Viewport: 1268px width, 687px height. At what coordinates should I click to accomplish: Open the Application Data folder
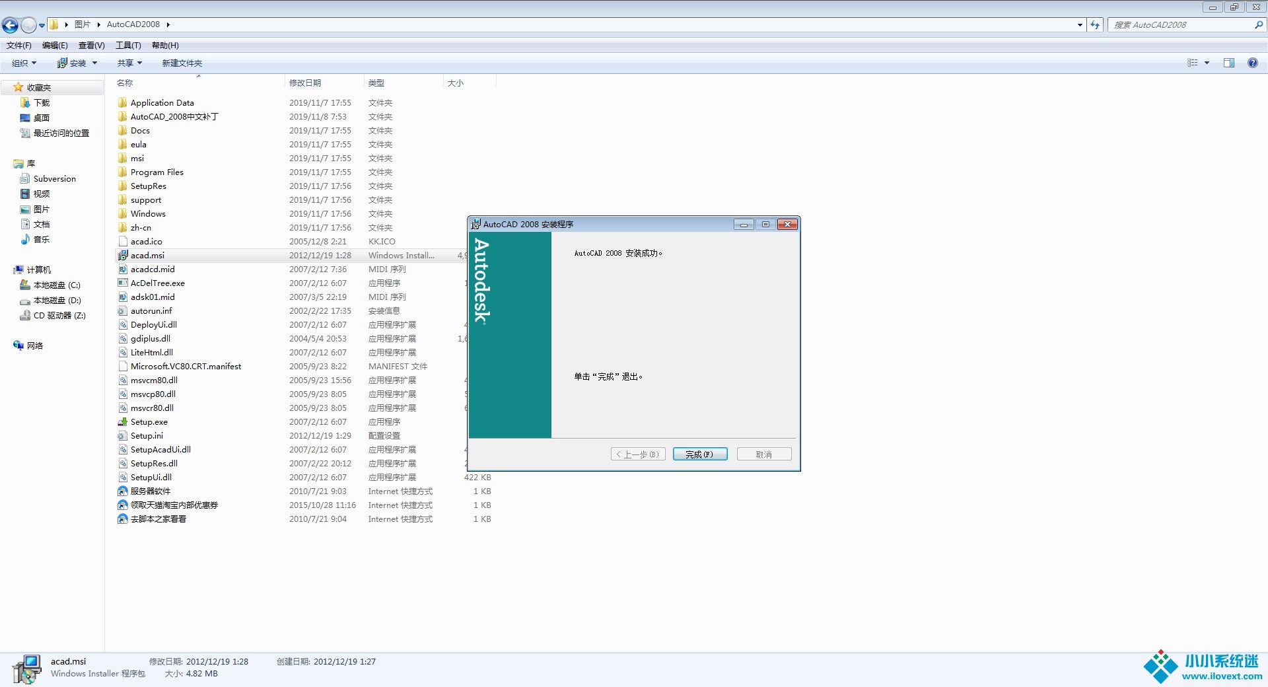pos(162,103)
